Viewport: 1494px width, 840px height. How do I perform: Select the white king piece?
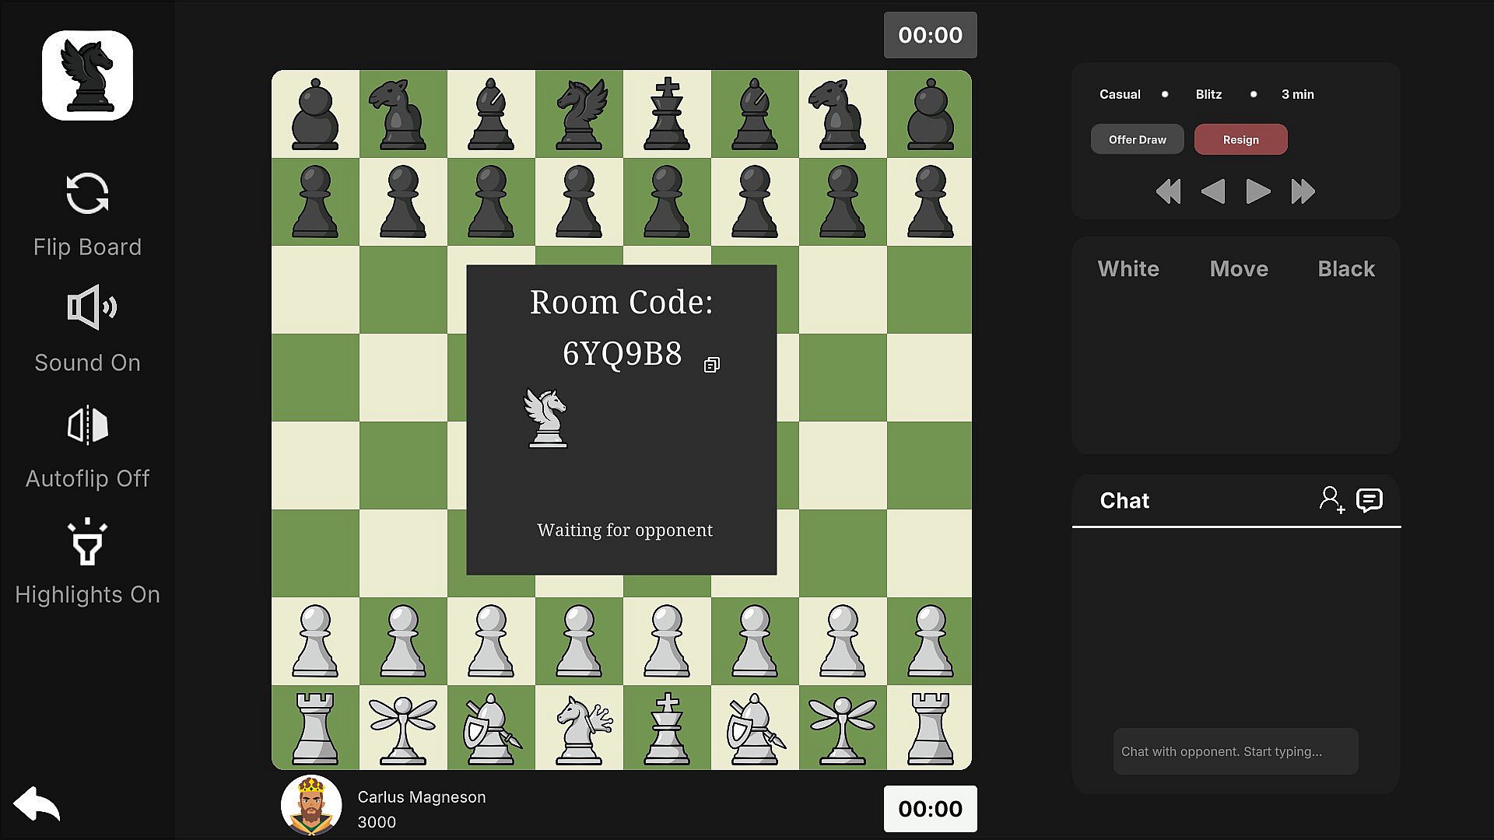pos(667,728)
